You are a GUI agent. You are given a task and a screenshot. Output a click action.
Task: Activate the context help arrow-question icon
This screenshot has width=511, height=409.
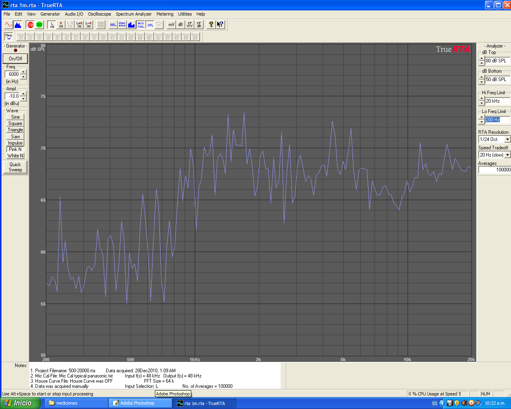coord(220,25)
